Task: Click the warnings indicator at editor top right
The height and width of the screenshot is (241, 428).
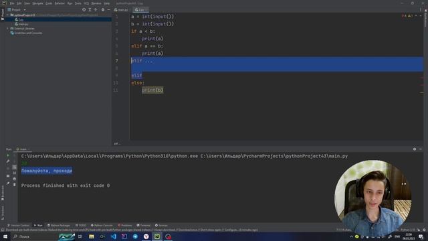Action: [407, 16]
